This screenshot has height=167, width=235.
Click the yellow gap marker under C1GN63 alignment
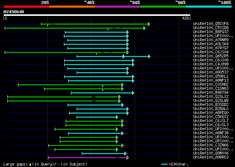point(103,90)
